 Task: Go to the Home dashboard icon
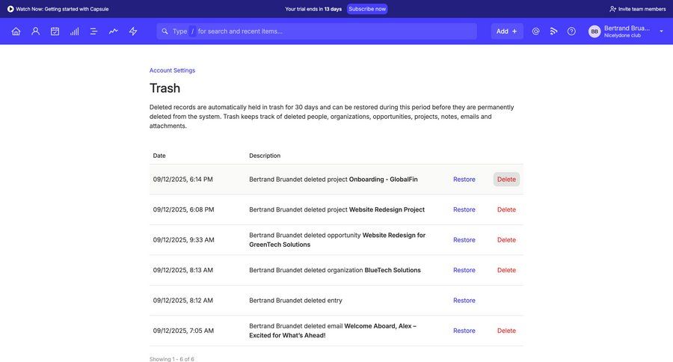pos(16,31)
